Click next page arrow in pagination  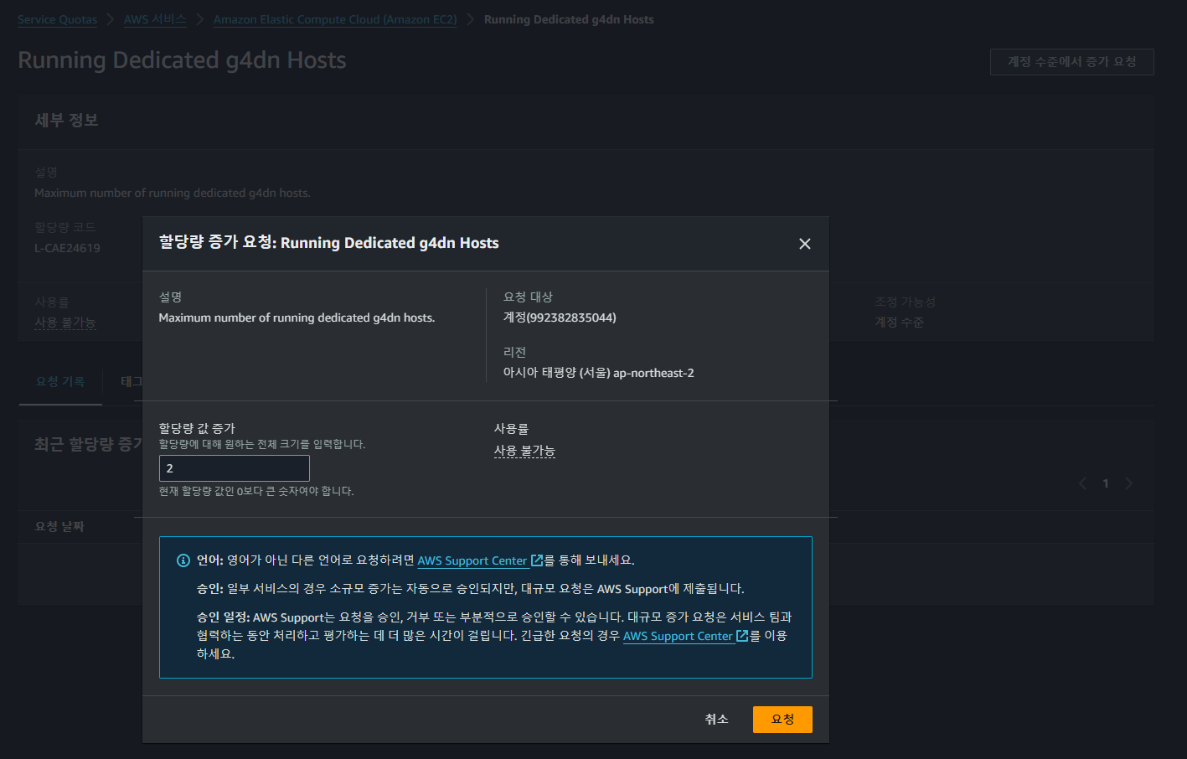click(1129, 483)
